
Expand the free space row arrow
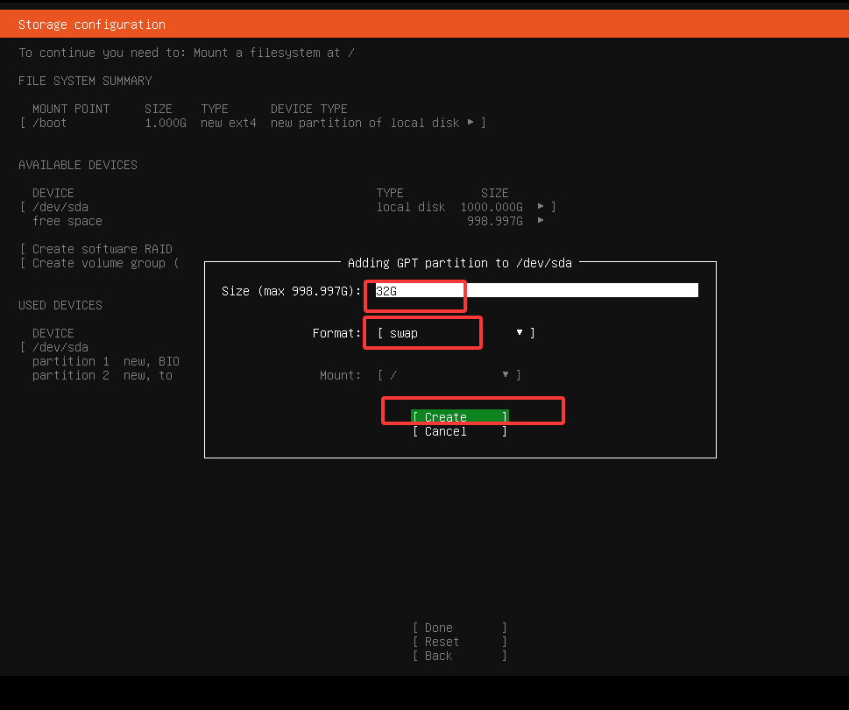pyautogui.click(x=541, y=221)
